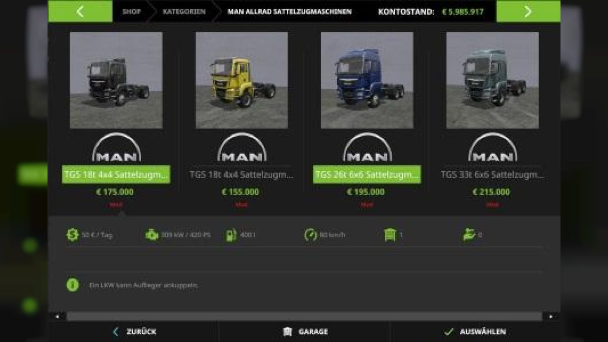Click the Garage building icon
The height and width of the screenshot is (342, 608).
click(287, 332)
